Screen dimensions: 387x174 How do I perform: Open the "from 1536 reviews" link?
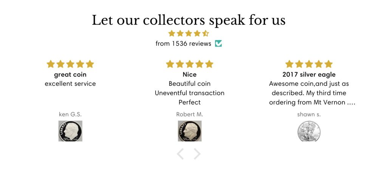coord(183,43)
